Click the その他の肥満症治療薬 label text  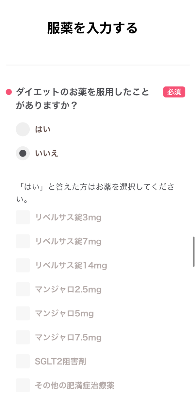pos(75,385)
